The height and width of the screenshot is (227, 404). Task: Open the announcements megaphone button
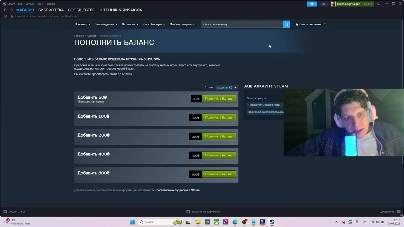point(312,4)
